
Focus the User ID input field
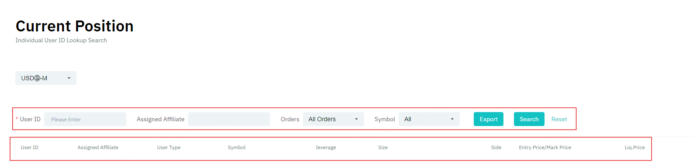point(85,119)
